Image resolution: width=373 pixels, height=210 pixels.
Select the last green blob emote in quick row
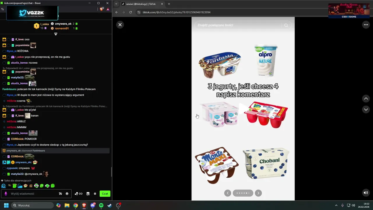pos(53,186)
